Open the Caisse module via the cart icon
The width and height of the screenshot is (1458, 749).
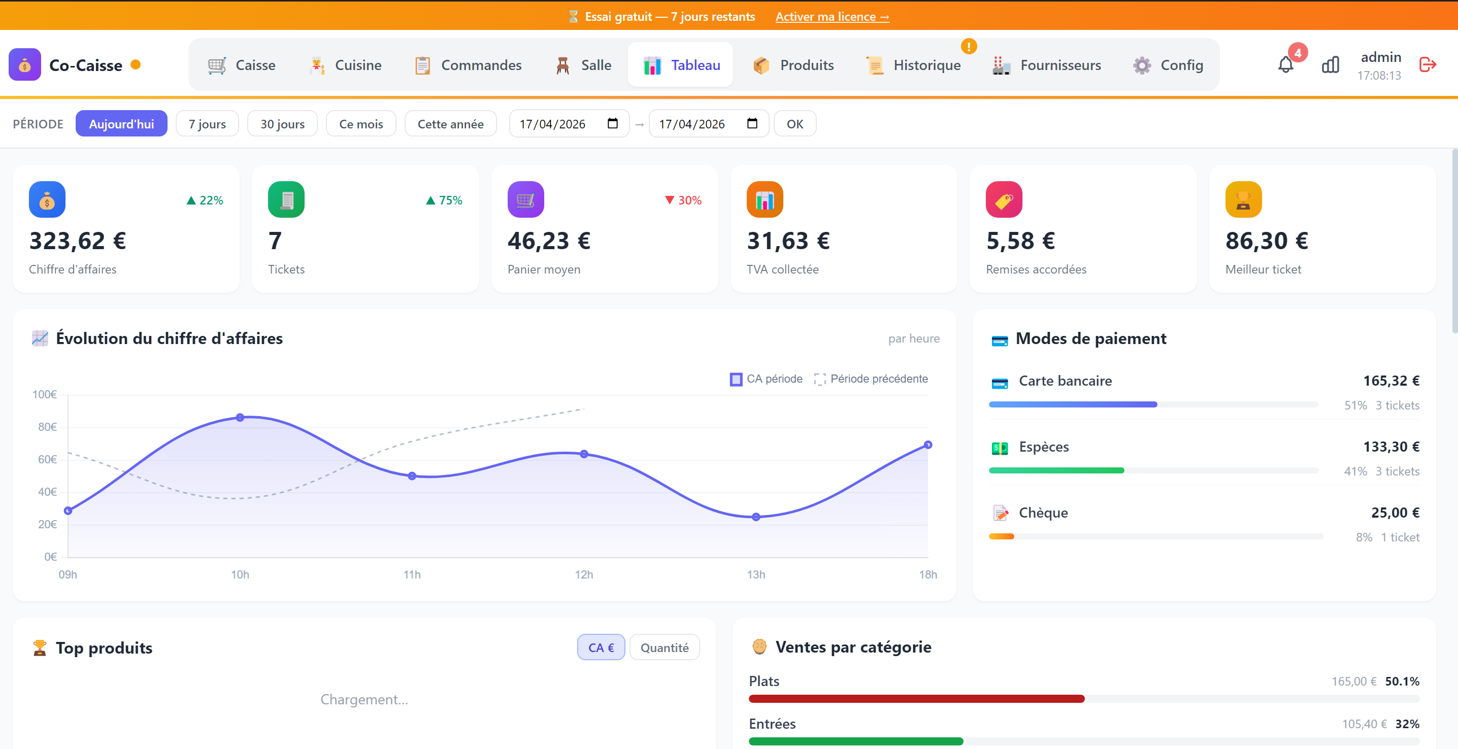tap(216, 64)
